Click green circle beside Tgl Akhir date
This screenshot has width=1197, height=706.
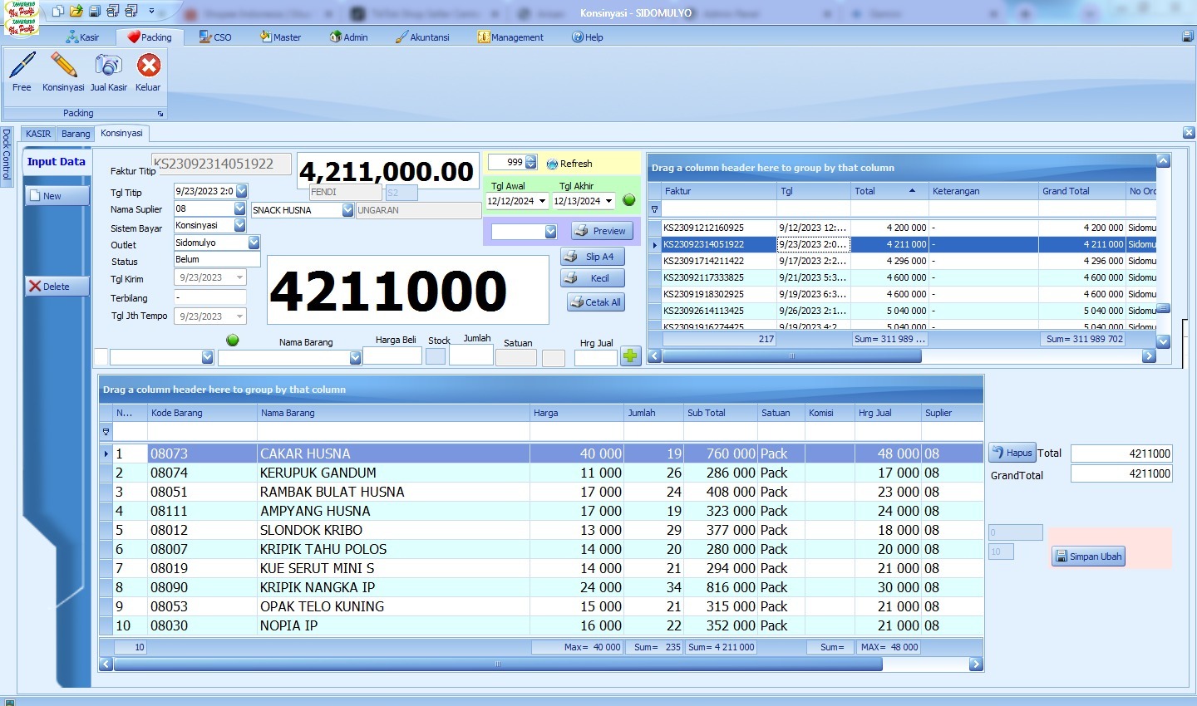629,200
